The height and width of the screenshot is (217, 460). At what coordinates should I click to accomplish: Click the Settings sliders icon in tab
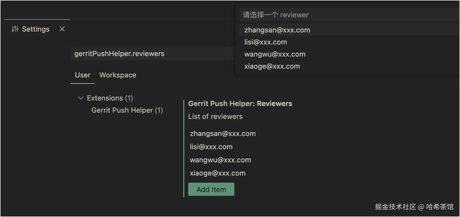(x=15, y=29)
